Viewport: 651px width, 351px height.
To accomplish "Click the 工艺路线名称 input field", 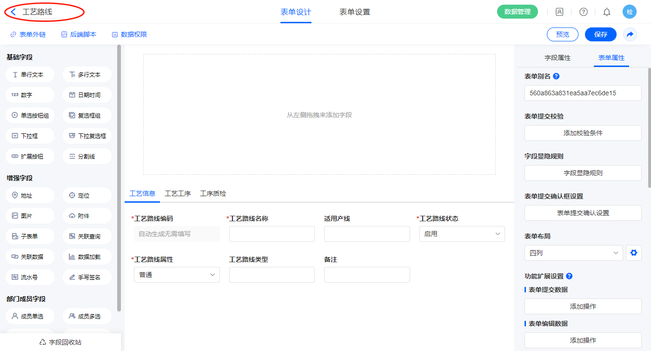I will tap(272, 234).
